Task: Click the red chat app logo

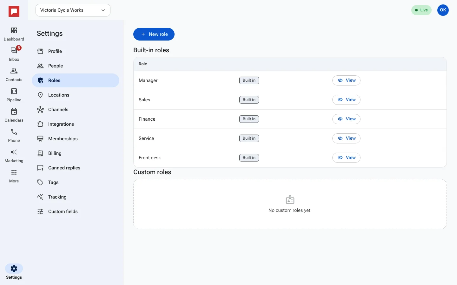Action: pos(14,12)
